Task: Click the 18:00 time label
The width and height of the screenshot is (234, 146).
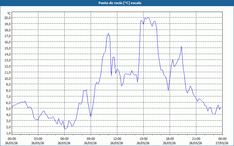Action: pyautogui.click(x=170, y=139)
